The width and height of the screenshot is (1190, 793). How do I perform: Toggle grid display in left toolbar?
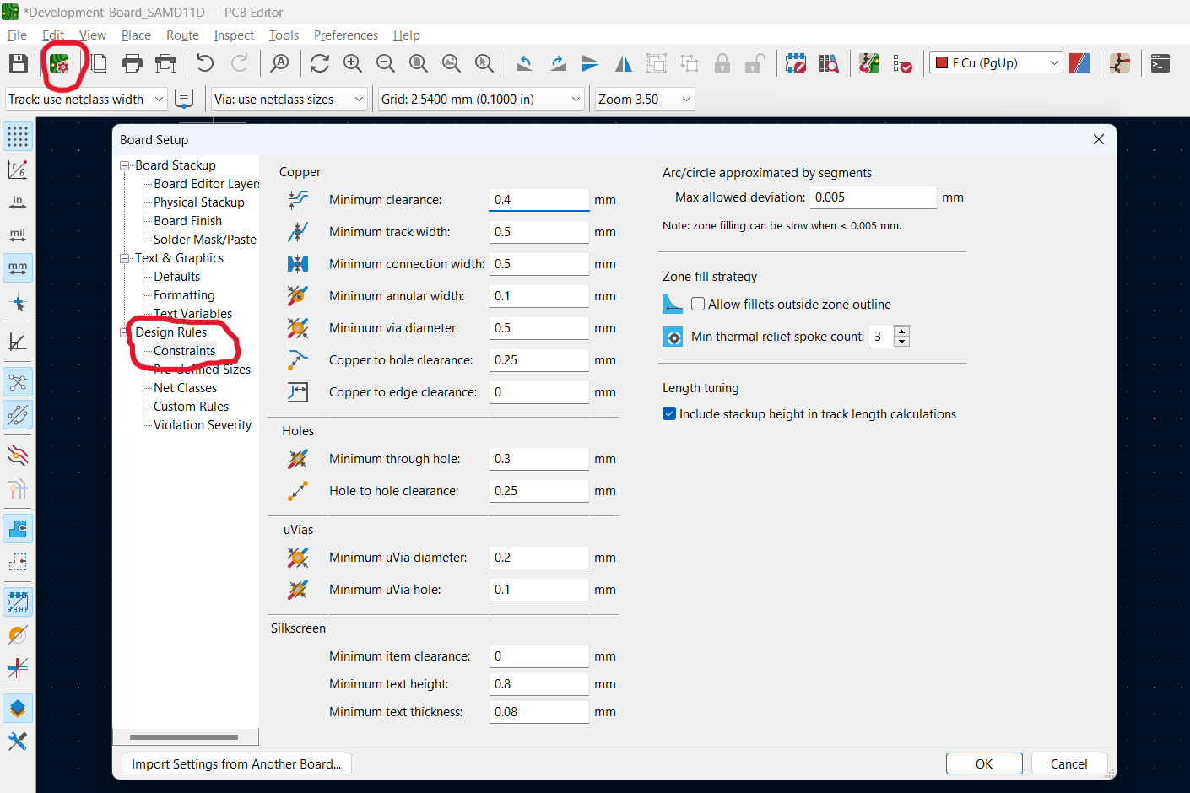pos(18,136)
